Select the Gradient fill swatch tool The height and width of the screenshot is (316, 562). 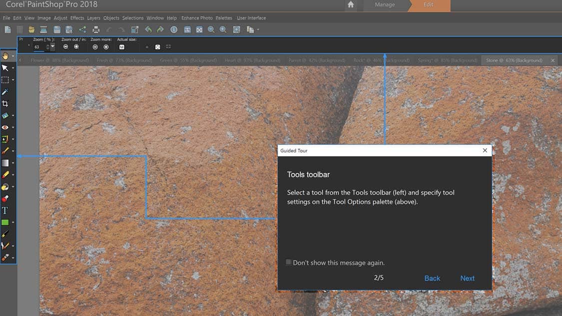click(5, 163)
